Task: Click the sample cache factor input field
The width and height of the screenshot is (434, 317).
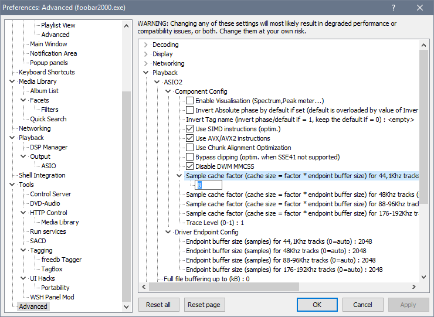Action: coord(208,185)
